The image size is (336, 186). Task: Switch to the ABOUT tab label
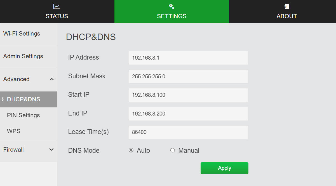(287, 16)
